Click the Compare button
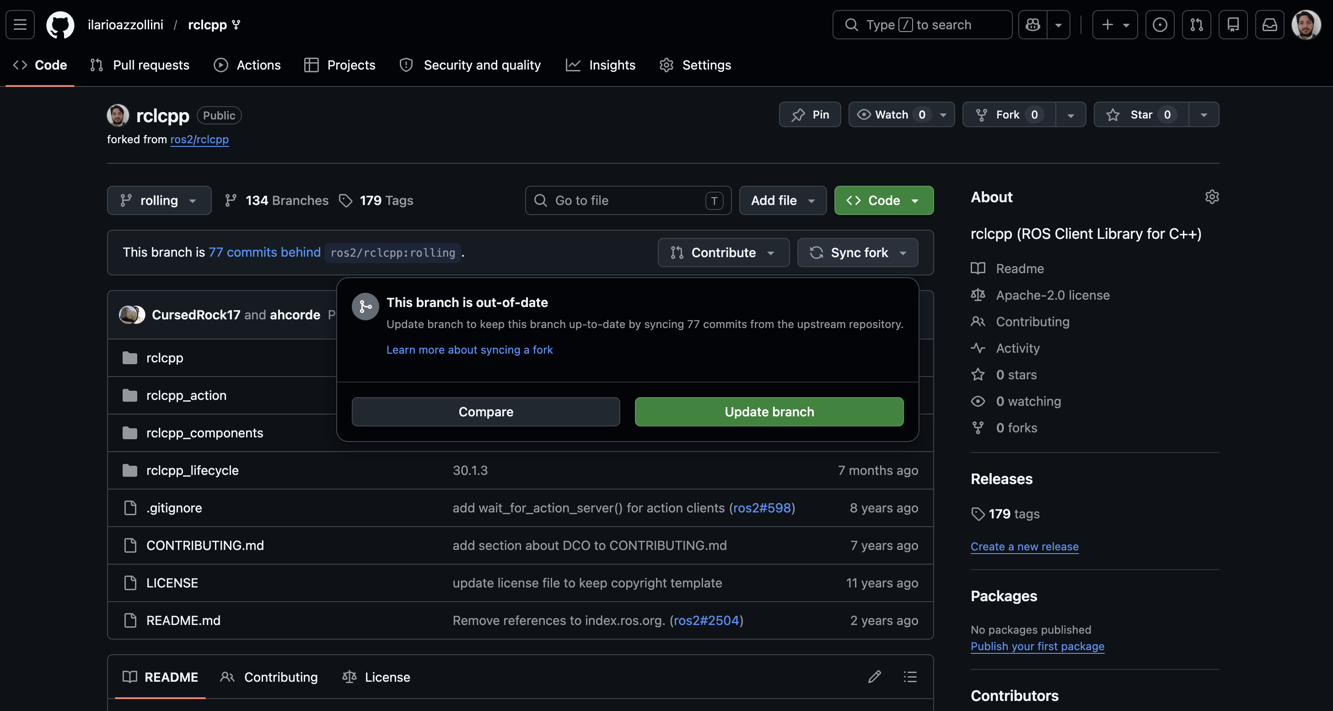Viewport: 1333px width, 711px height. tap(486, 412)
